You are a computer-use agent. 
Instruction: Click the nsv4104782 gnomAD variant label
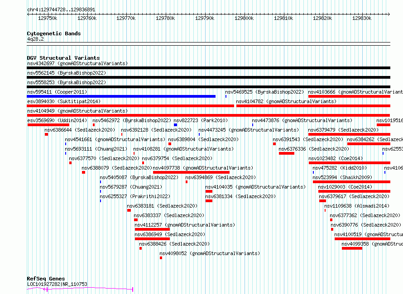pos(286,101)
